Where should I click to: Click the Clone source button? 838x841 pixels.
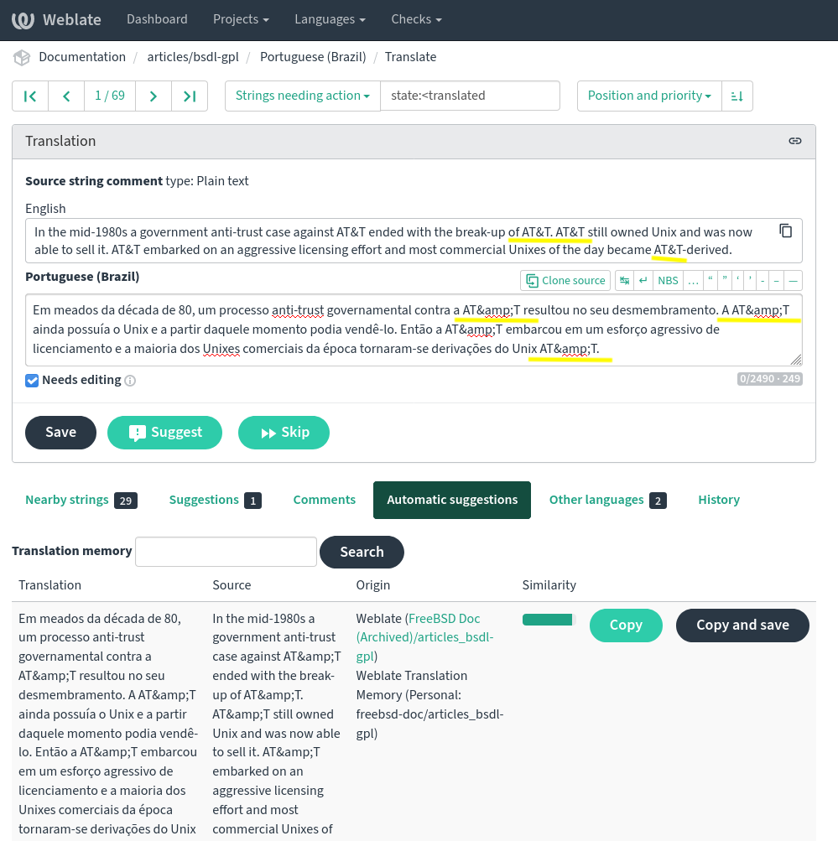565,281
